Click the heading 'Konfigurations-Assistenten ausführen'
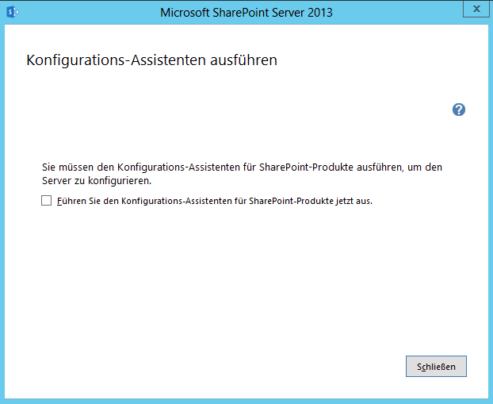This screenshot has height=404, width=493. 151,60
